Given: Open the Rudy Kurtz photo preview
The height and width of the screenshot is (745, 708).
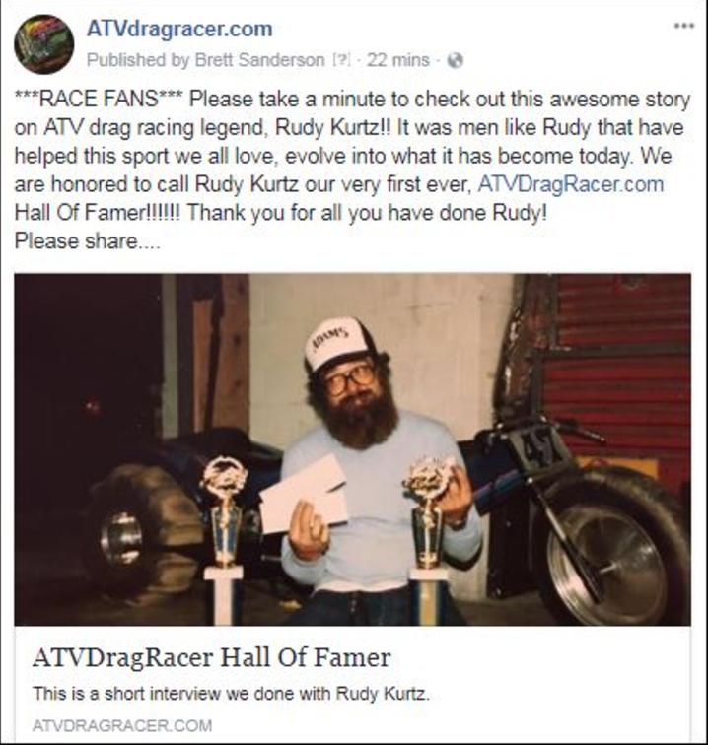Looking at the screenshot, I should coord(352,449).
